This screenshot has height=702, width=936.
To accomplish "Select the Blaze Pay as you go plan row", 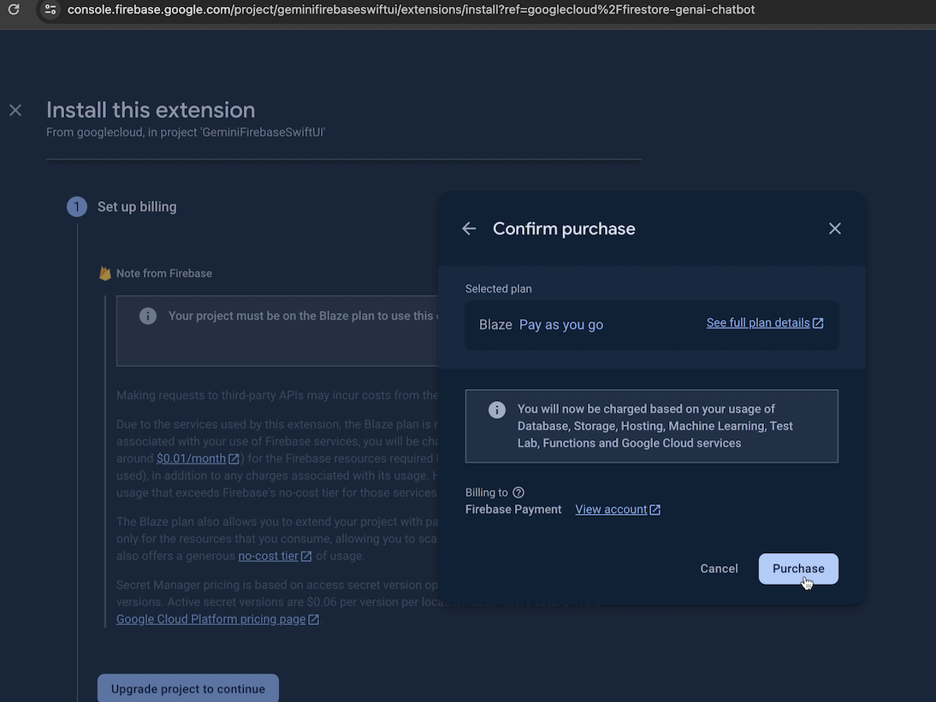I will coord(582,325).
